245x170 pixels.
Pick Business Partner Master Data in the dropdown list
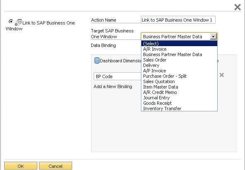[x=179, y=54]
